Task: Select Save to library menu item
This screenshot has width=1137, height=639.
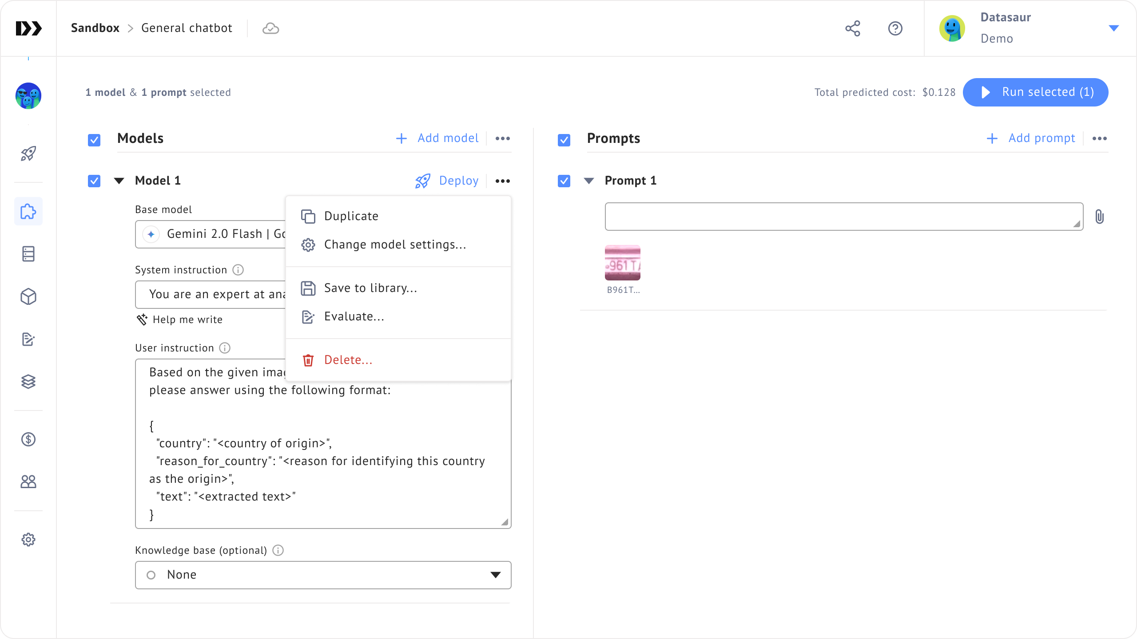Action: click(370, 288)
